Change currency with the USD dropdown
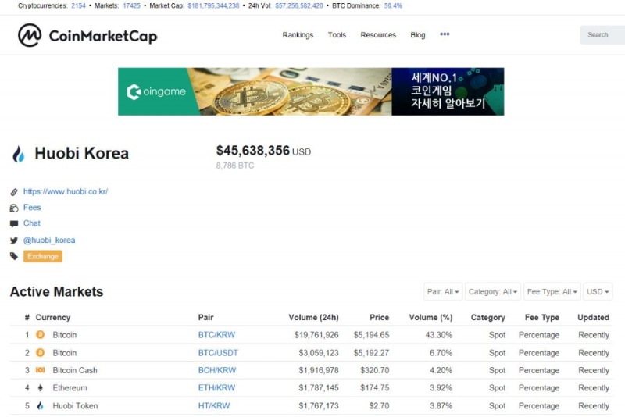The image size is (625, 417). pos(598,292)
